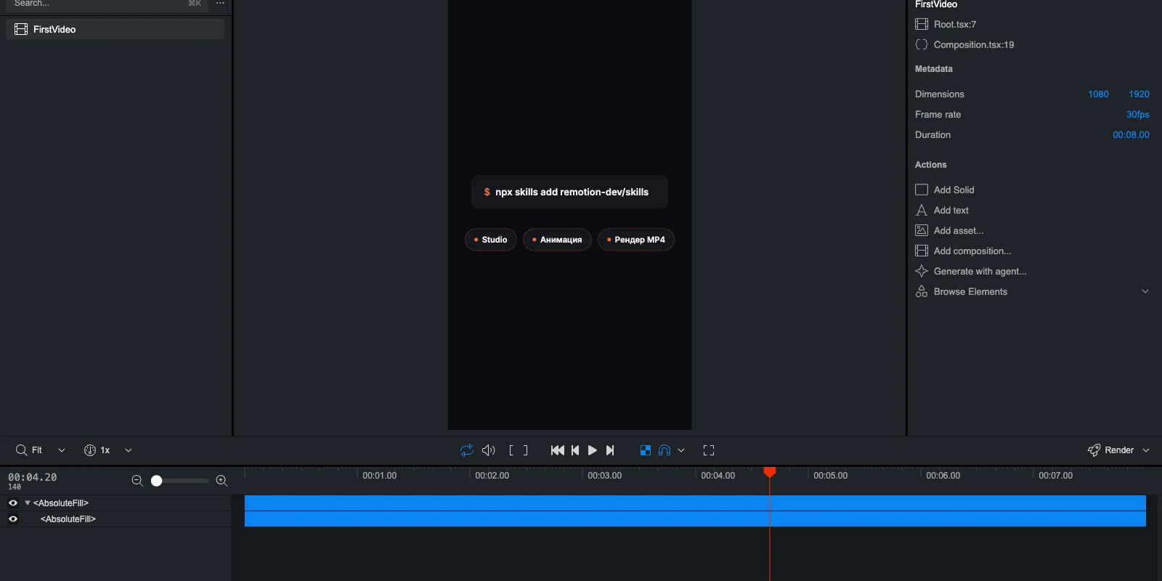Zoom out the timeline
1162x581 pixels.
click(x=137, y=481)
